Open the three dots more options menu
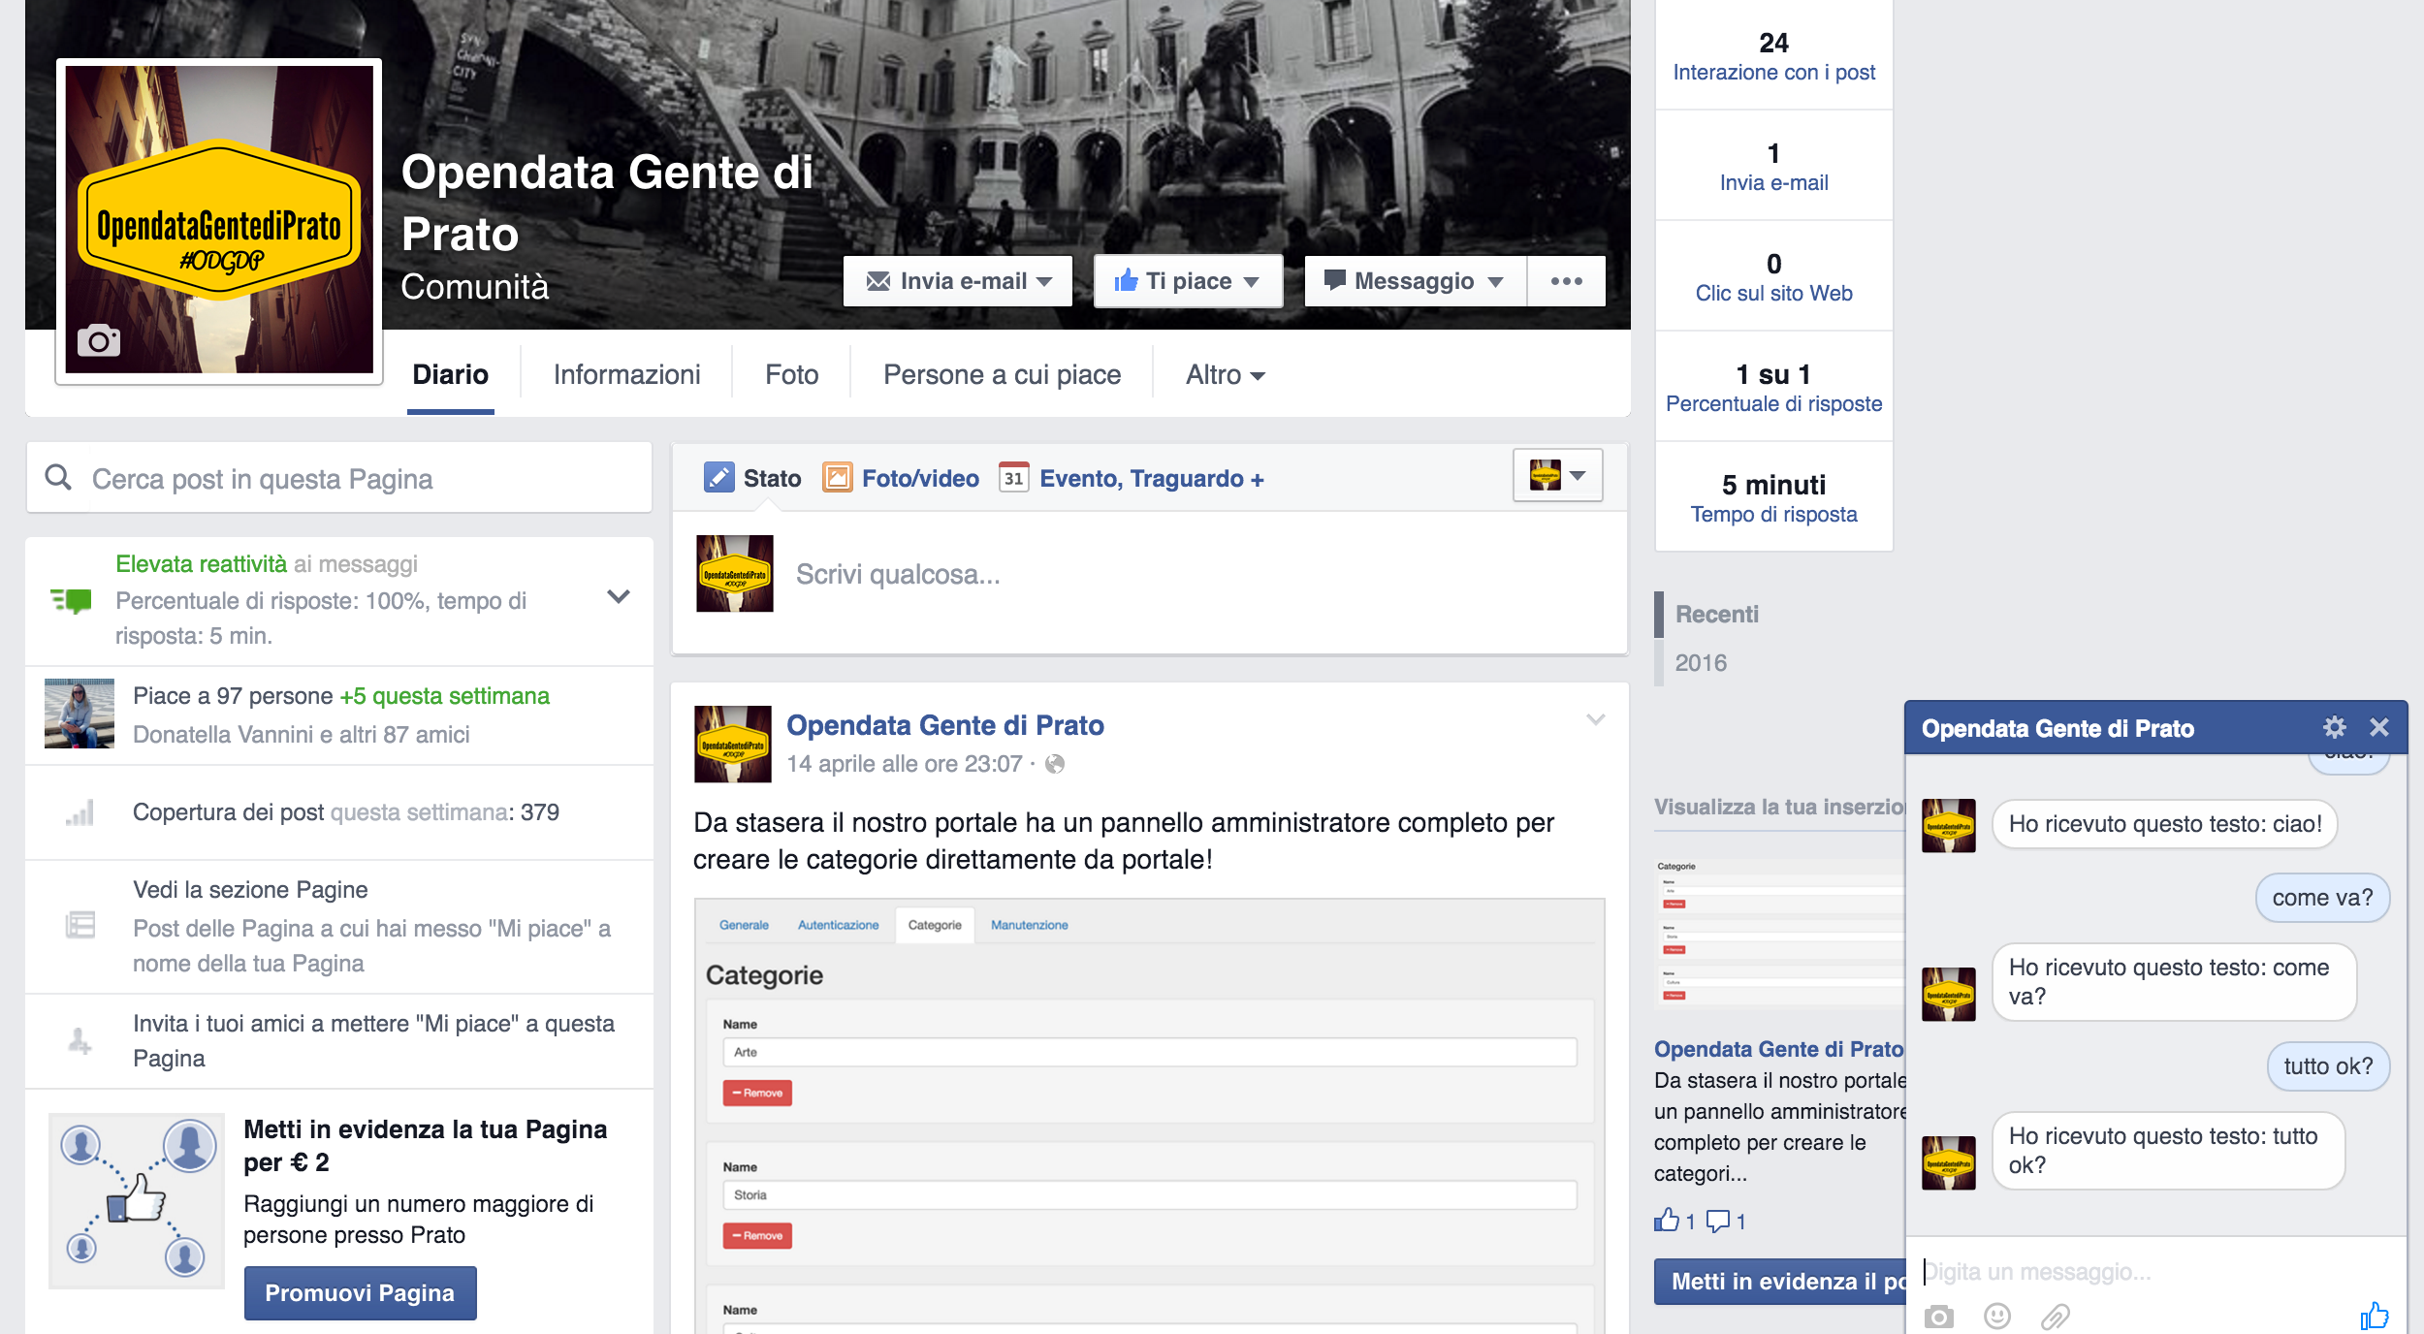The height and width of the screenshot is (1334, 2424). tap(1566, 281)
